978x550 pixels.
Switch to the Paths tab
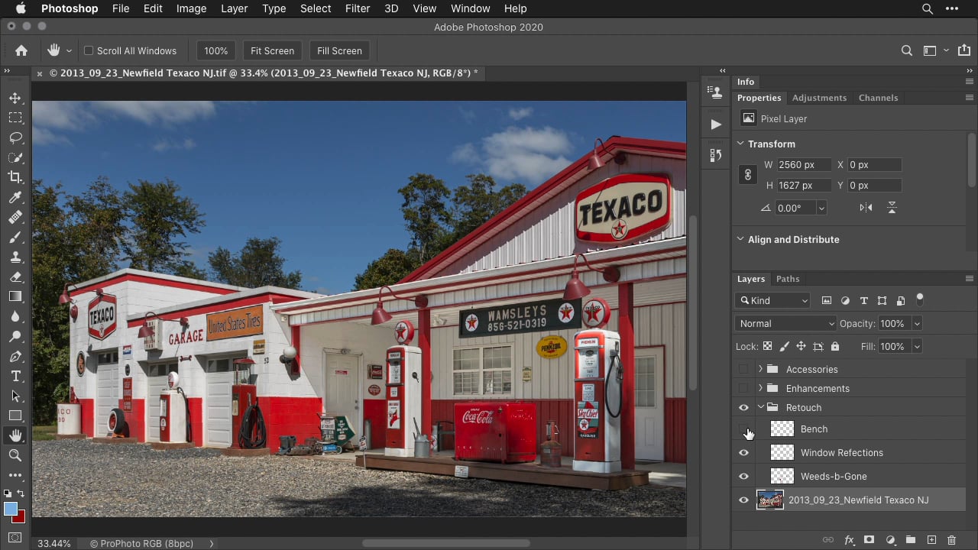(x=788, y=279)
